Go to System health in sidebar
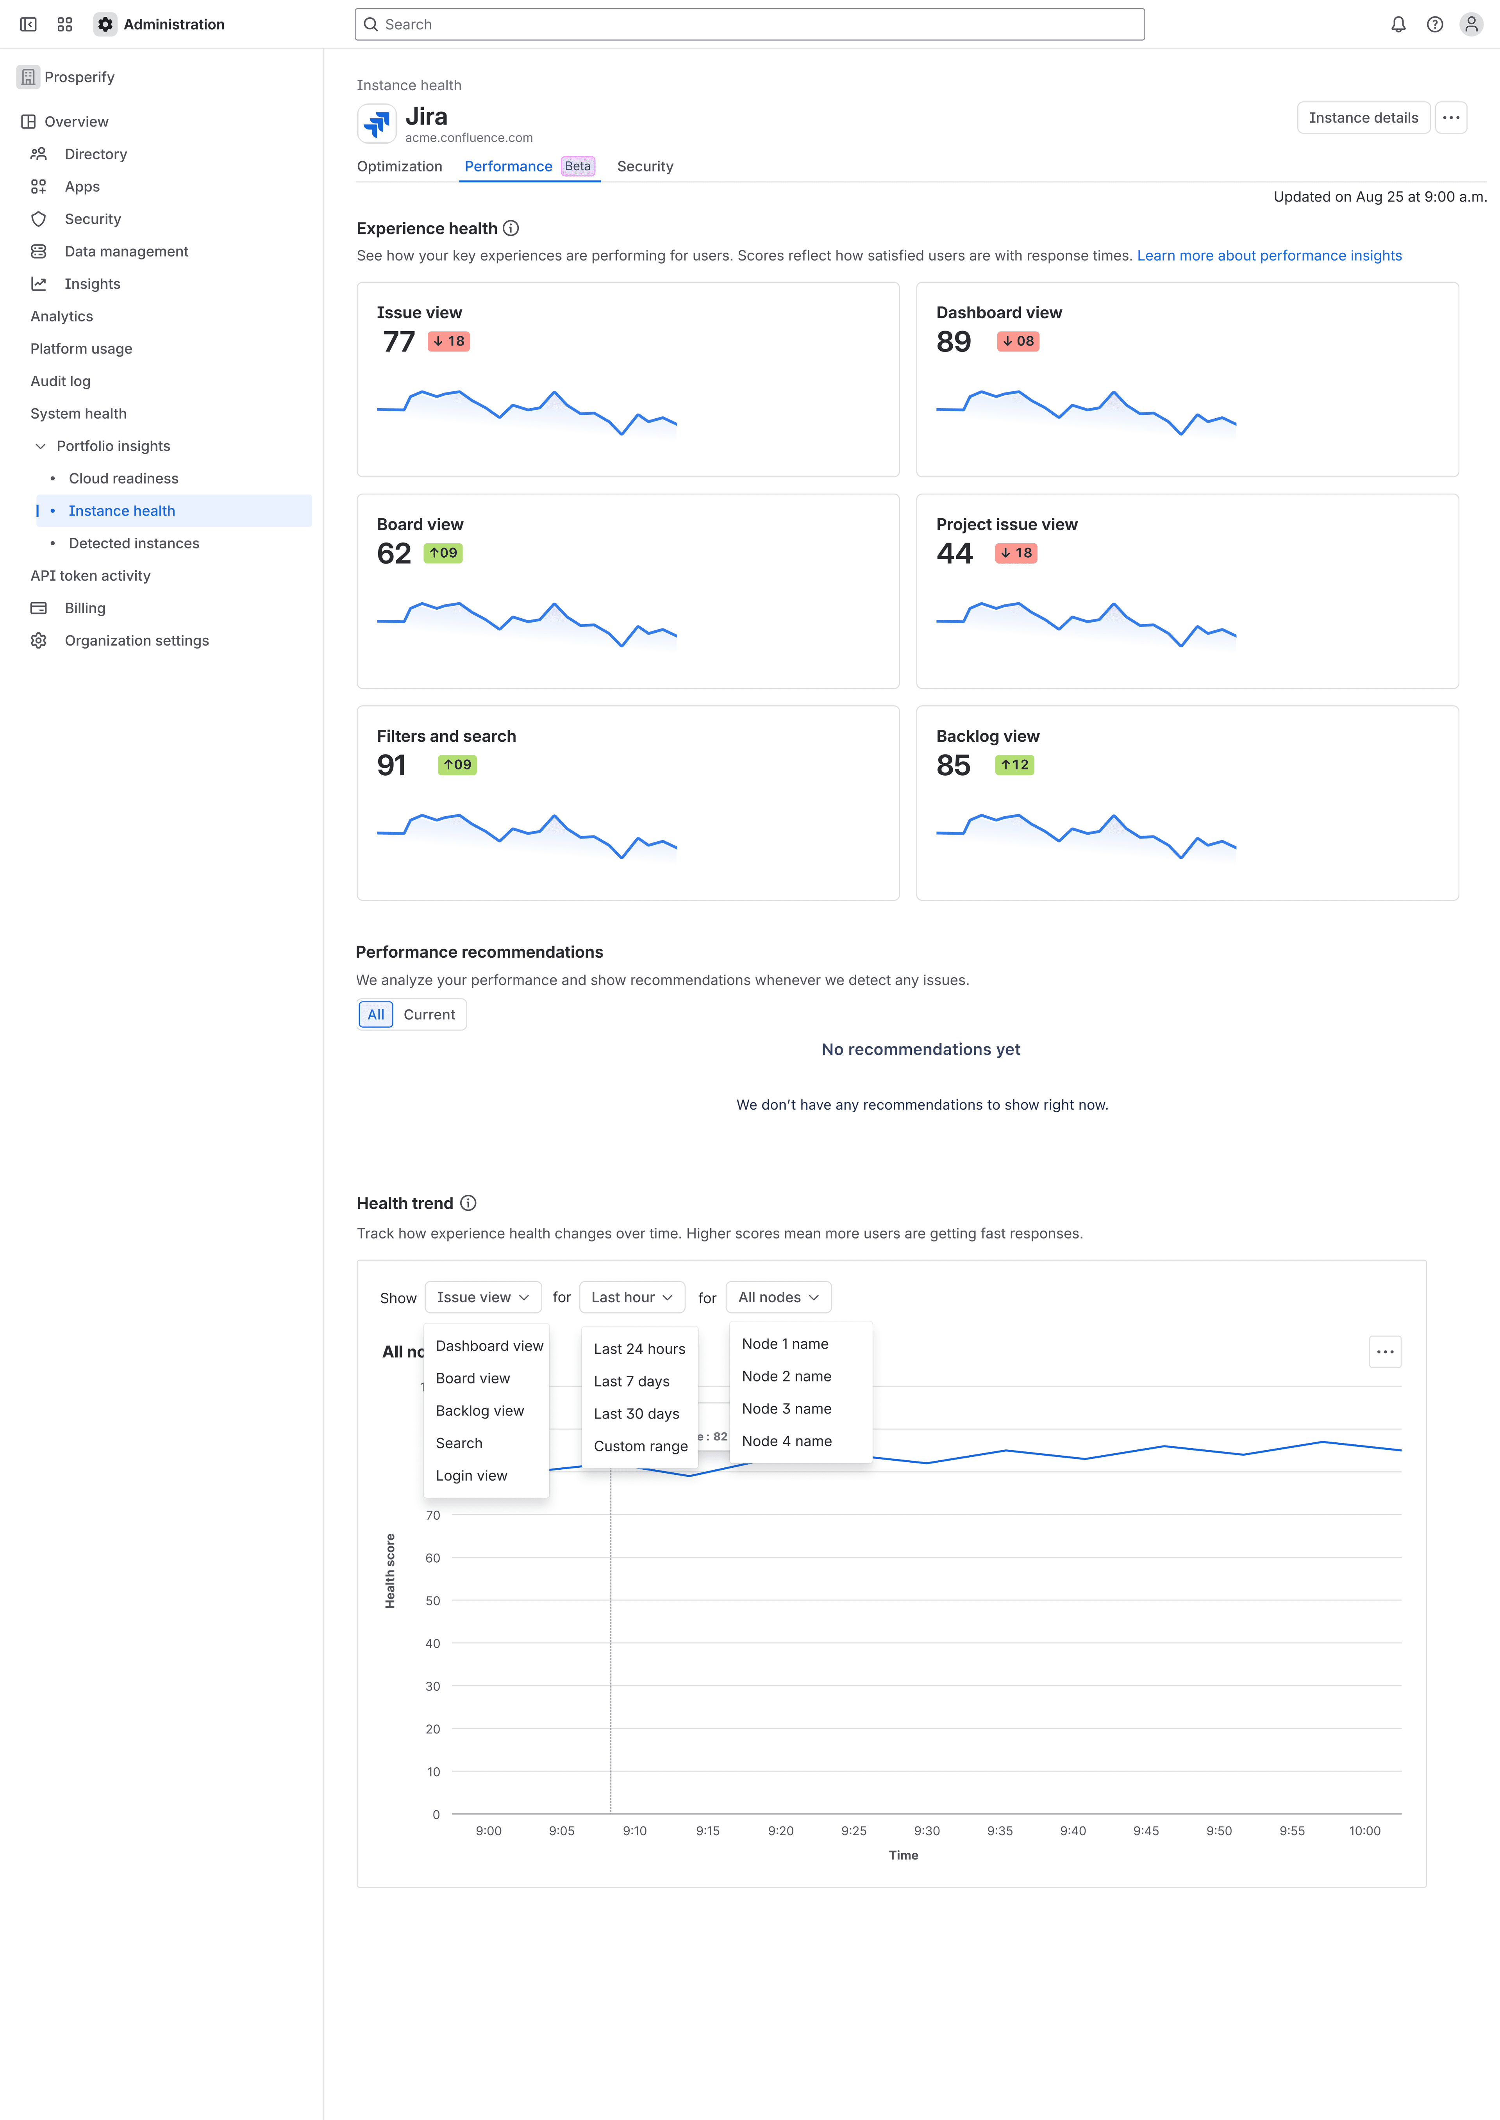This screenshot has width=1500, height=2120. (79, 414)
